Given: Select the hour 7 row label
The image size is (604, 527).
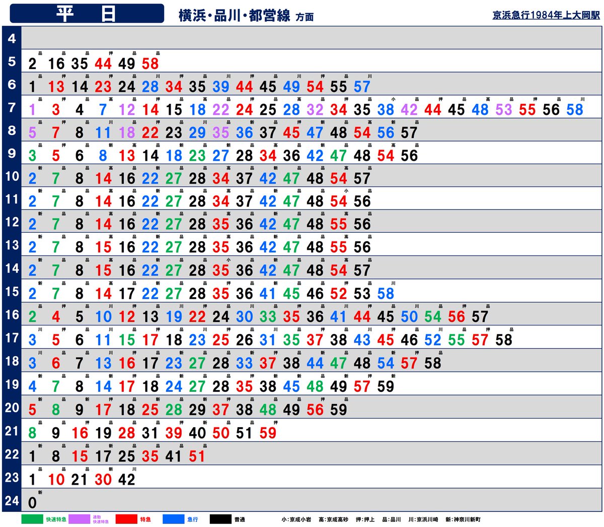Looking at the screenshot, I should tap(12, 107).
